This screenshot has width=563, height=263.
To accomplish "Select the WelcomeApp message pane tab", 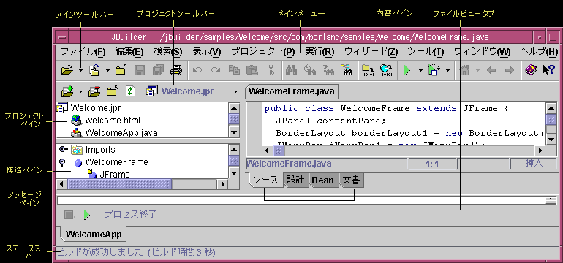I will click(x=94, y=235).
